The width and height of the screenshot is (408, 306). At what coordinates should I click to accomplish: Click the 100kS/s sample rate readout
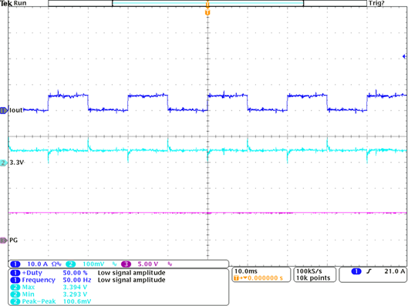309,271
